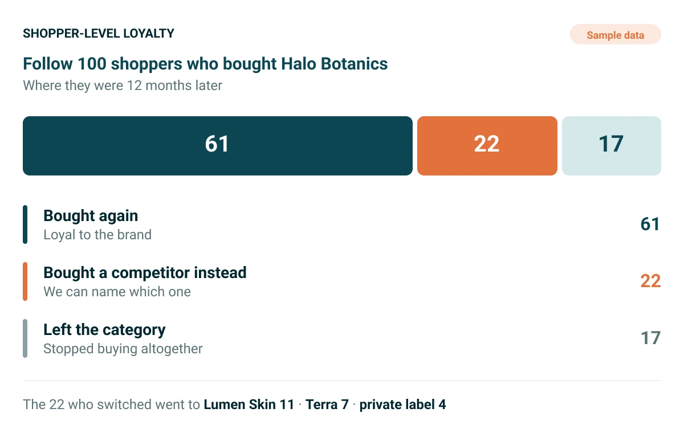The height and width of the screenshot is (433, 684).
Task: Click the Follow 100 shoppers headline
Action: click(x=205, y=64)
